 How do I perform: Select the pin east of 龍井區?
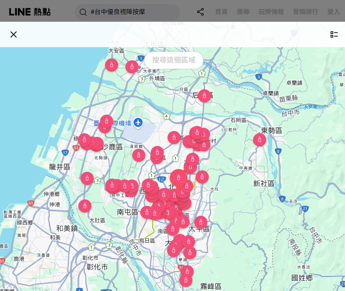click(x=87, y=178)
